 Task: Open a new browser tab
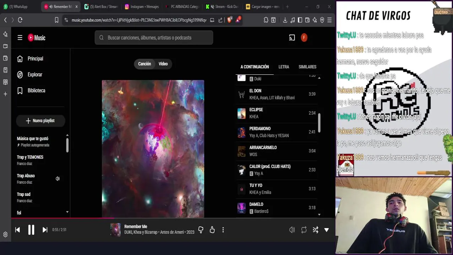click(x=287, y=6)
